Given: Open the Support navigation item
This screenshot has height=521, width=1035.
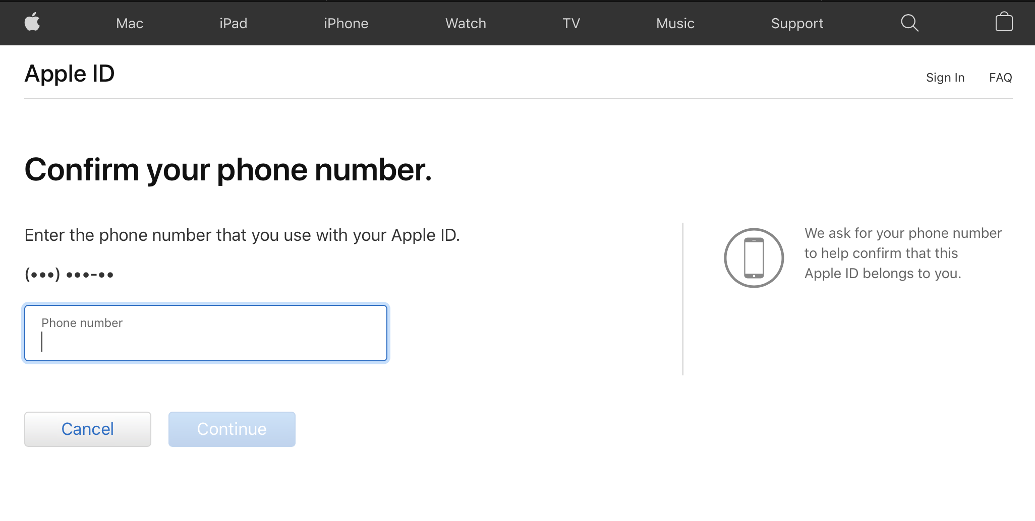Looking at the screenshot, I should coord(796,23).
